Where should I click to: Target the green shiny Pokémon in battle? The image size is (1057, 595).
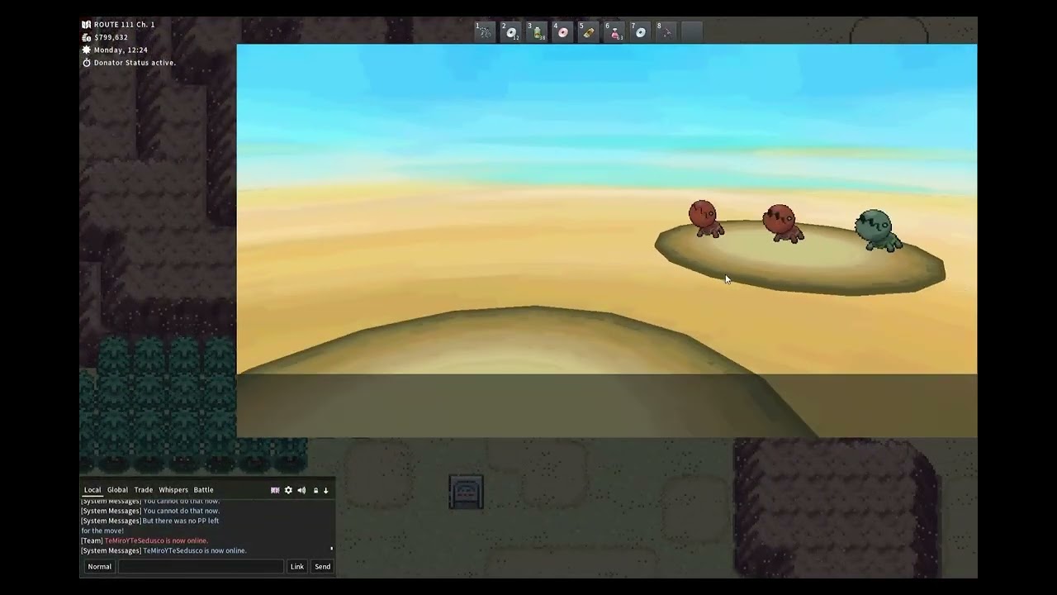[x=877, y=230]
